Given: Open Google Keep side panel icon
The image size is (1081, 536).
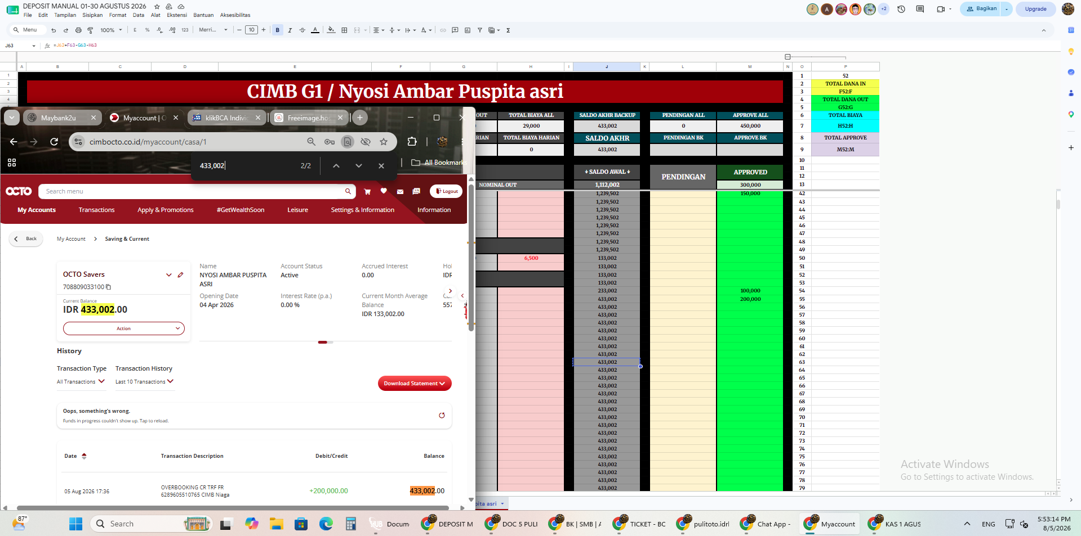Looking at the screenshot, I should (1071, 51).
